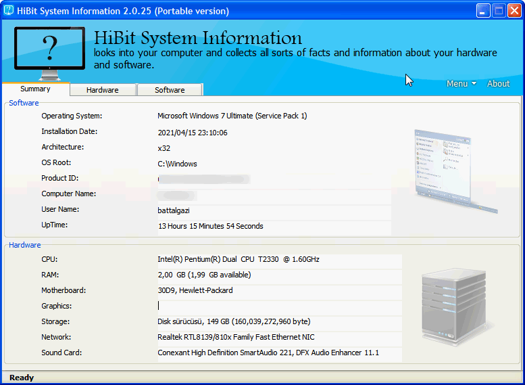Close the HiBit System Information window
Viewport: 525px width, 385px height.
pos(514,11)
